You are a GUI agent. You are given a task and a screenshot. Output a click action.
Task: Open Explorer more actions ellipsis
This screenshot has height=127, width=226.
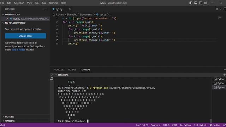tap(46, 9)
